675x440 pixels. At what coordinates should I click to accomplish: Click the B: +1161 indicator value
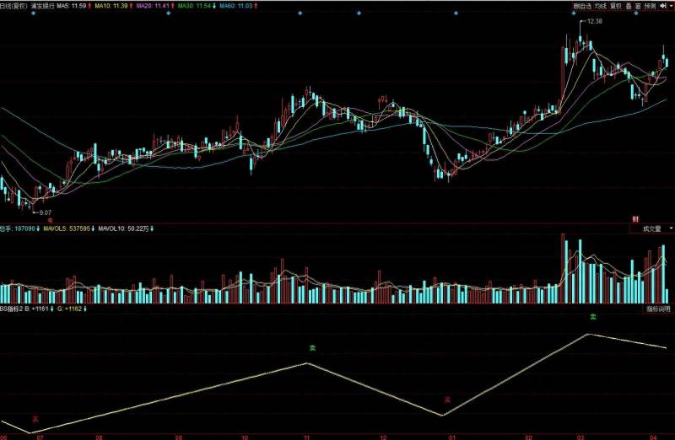tap(36, 309)
